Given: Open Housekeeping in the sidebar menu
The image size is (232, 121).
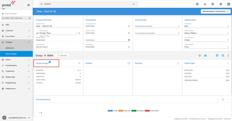Looking at the screenshot, I should point(16,65).
